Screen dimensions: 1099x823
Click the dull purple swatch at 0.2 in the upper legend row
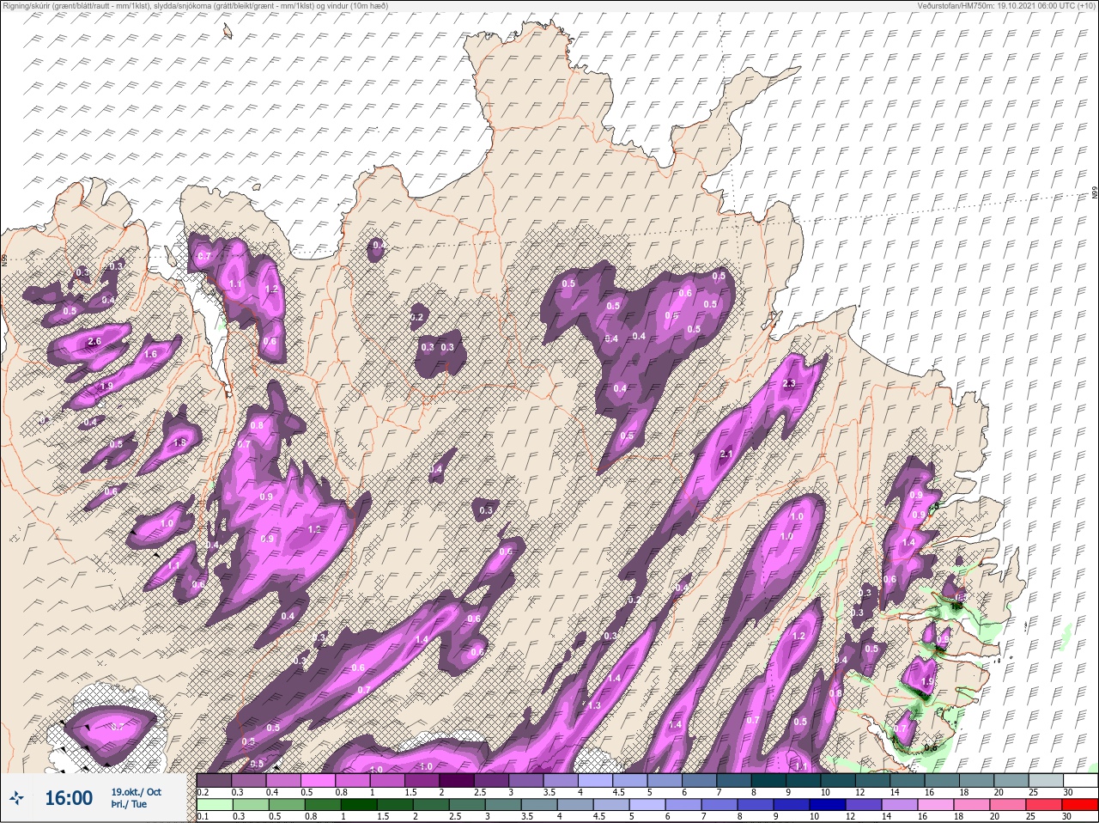click(214, 781)
